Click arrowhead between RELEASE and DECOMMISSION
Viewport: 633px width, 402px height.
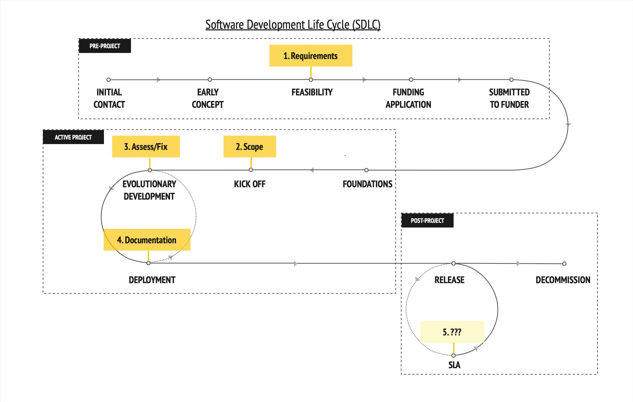click(x=518, y=263)
